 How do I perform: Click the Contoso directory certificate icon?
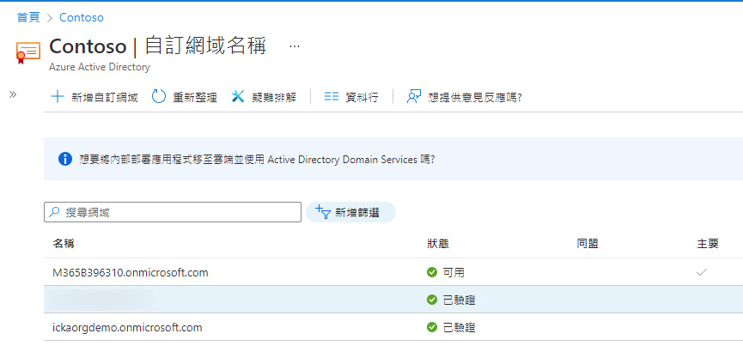[x=28, y=53]
